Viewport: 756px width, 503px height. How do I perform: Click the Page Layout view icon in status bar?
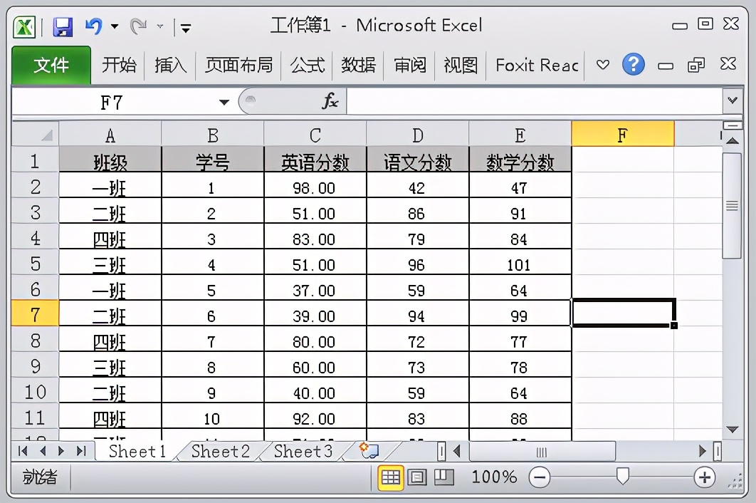click(x=417, y=477)
